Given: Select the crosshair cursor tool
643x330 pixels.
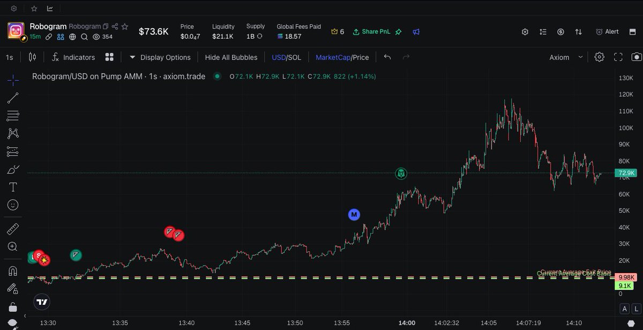Looking at the screenshot, I should [13, 80].
